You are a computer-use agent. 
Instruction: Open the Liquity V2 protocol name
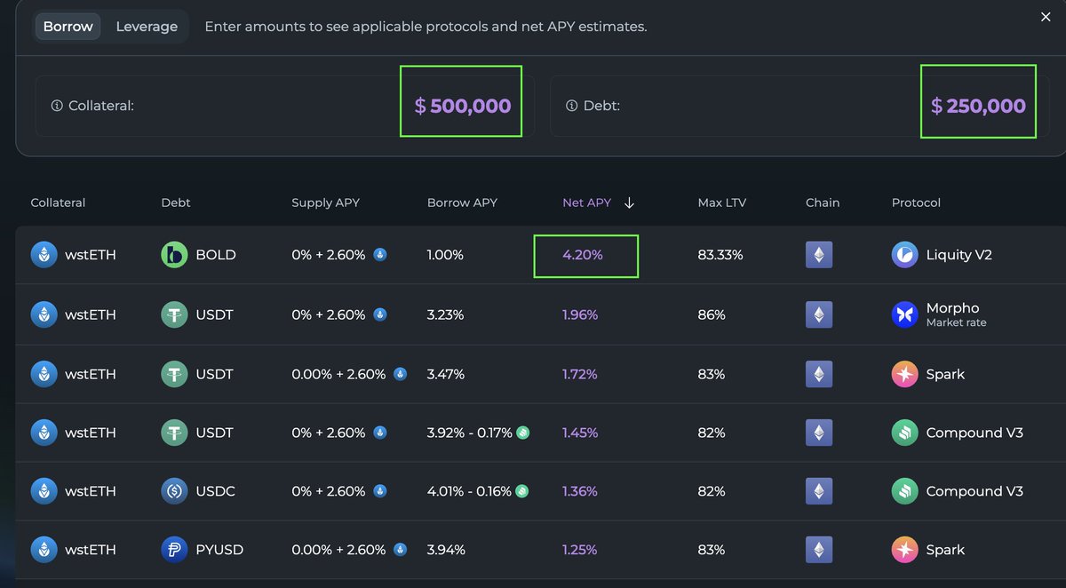[959, 255]
